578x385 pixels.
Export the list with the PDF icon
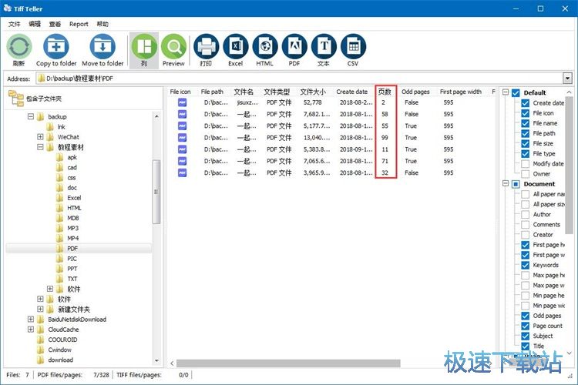point(294,48)
